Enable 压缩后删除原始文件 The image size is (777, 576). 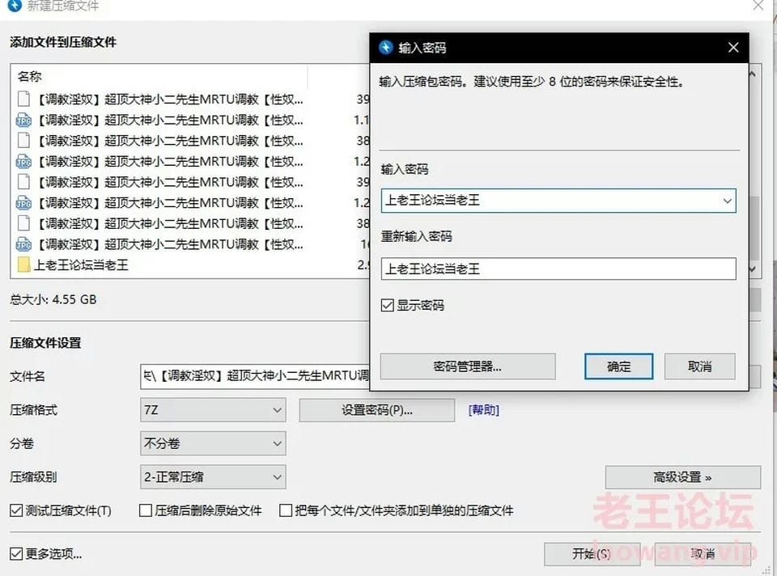[145, 511]
